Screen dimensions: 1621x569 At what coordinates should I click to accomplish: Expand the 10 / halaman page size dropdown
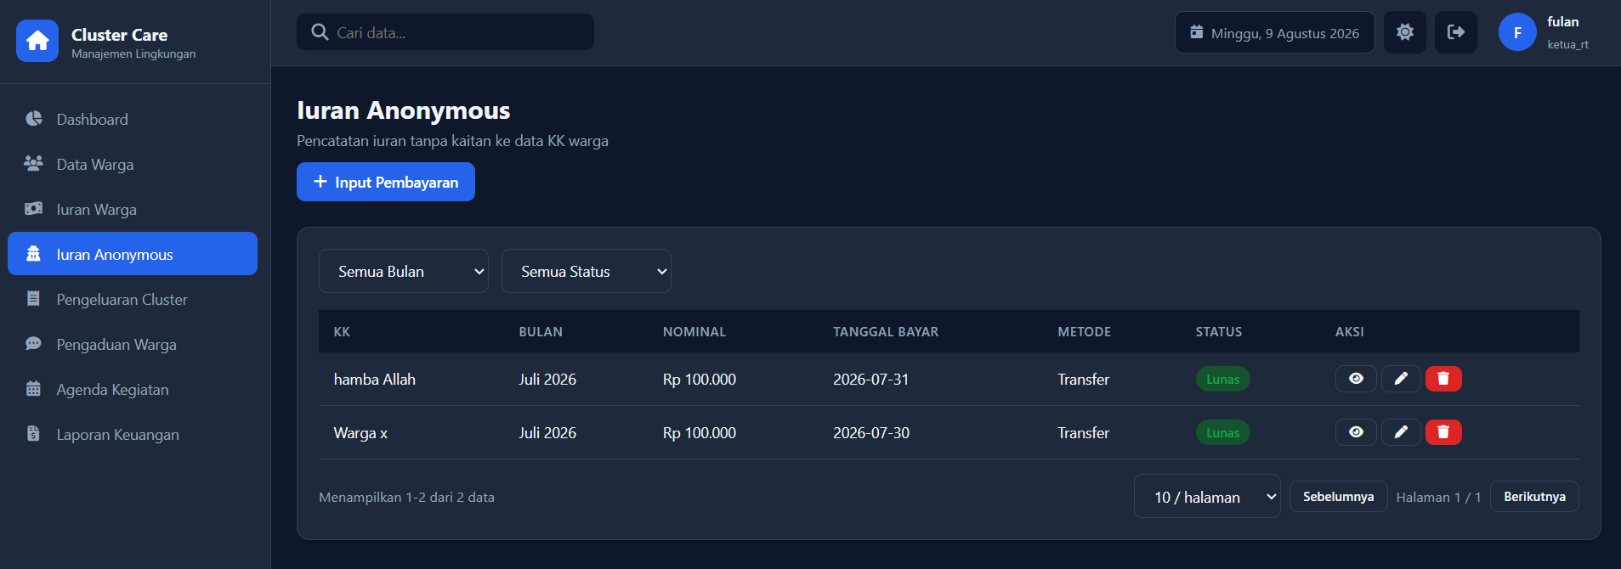point(1207,496)
